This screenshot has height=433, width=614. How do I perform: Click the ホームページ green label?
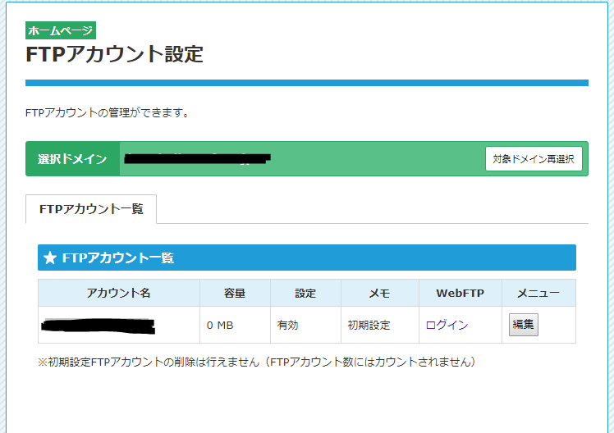click(61, 30)
